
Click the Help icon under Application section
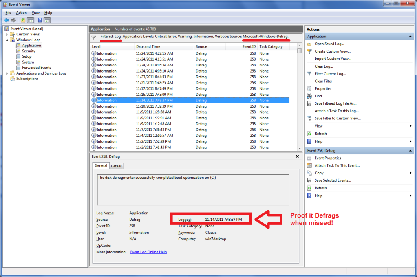309,141
